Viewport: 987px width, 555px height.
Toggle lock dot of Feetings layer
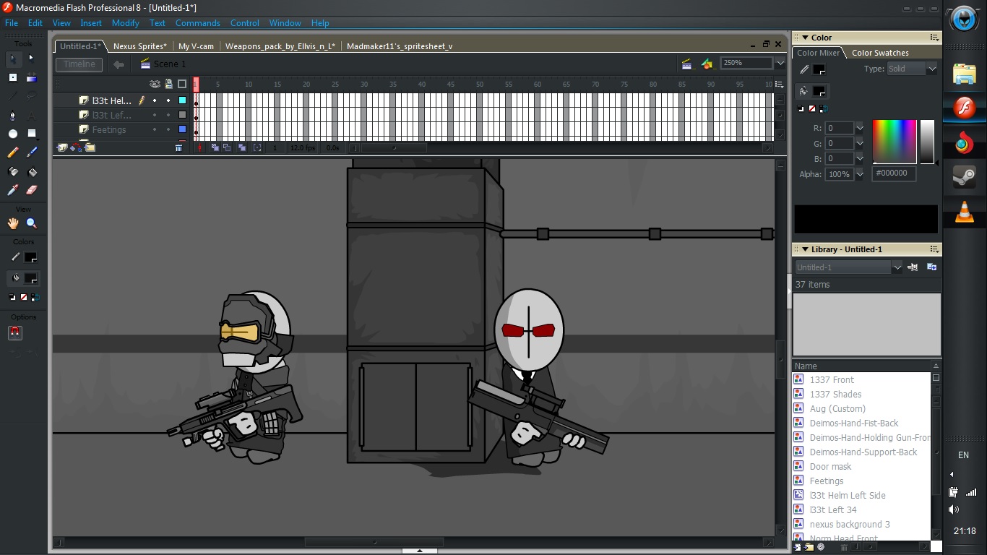tap(168, 129)
